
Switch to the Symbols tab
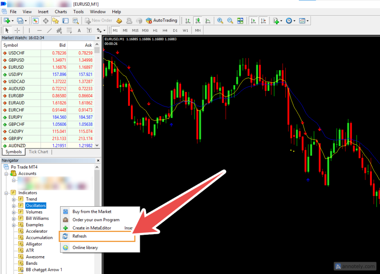[x=14, y=152]
